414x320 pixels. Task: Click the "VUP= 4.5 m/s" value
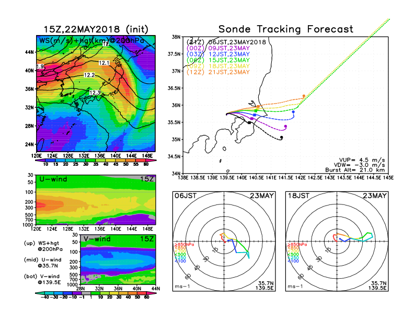click(362, 160)
